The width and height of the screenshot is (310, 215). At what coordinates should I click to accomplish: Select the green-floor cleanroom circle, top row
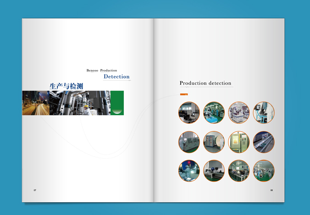click(x=214, y=113)
